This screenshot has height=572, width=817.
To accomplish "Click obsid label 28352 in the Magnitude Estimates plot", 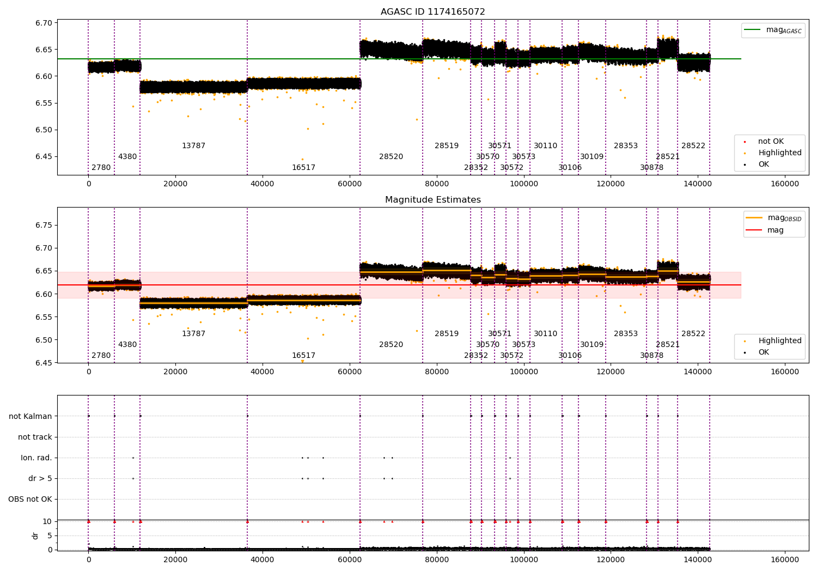I will coord(476,356).
